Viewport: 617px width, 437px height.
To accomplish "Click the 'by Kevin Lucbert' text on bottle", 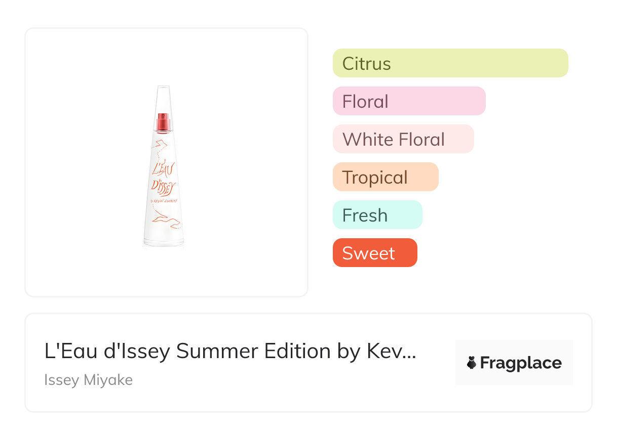I will [x=165, y=201].
